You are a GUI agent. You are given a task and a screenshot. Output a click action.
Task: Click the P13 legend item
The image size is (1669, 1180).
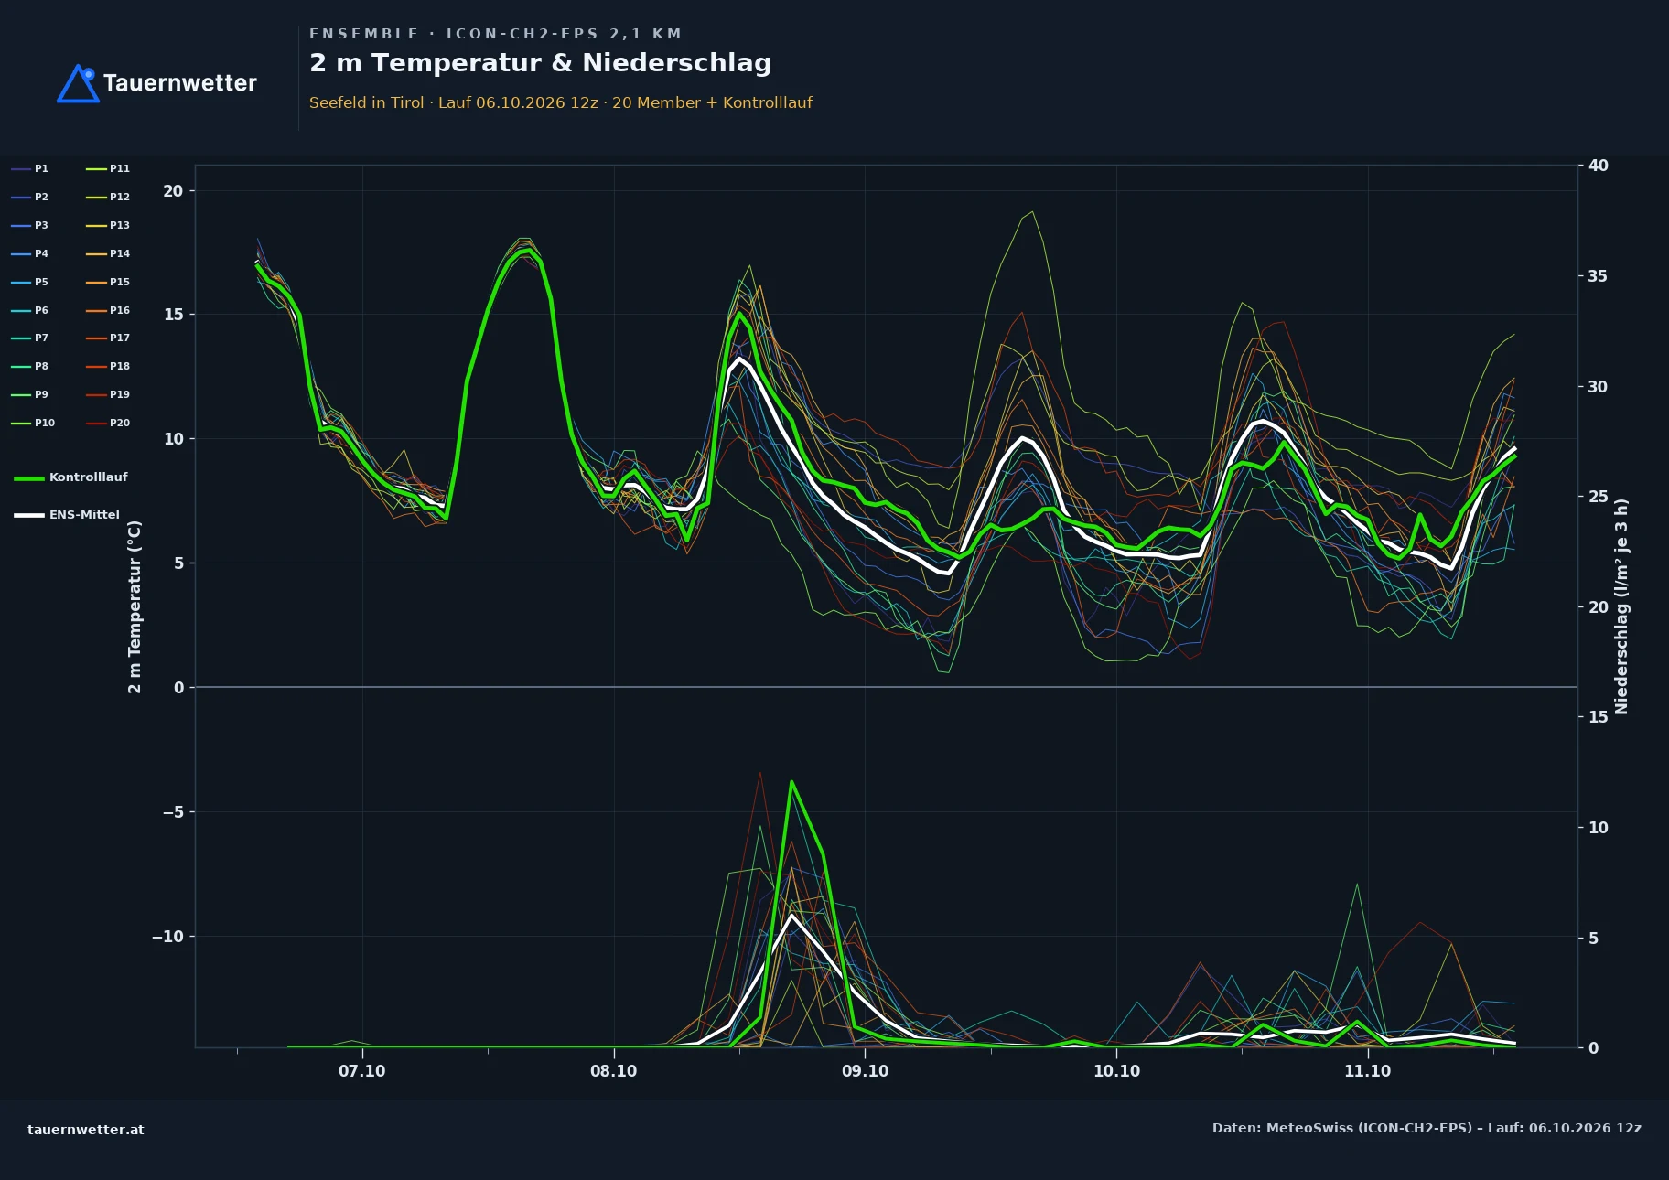click(108, 225)
